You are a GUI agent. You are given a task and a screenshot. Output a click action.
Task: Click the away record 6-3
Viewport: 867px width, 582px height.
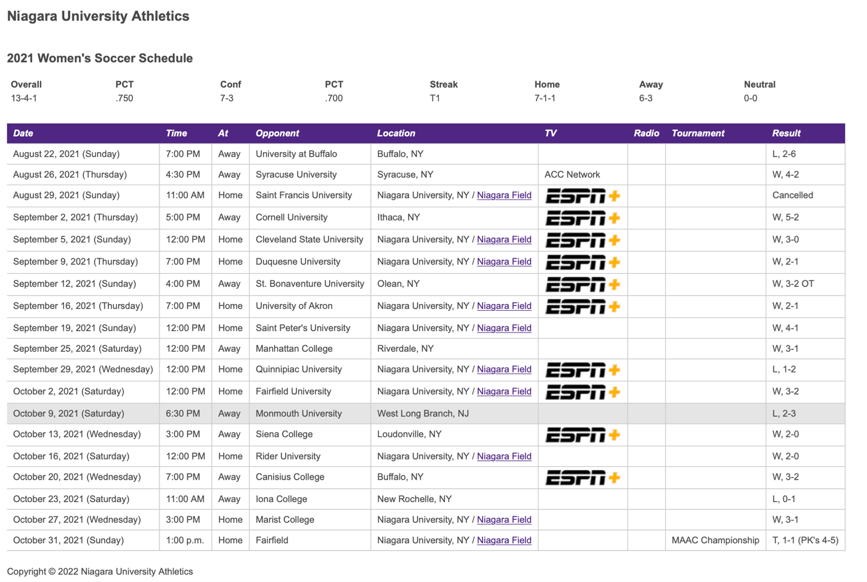tap(646, 98)
